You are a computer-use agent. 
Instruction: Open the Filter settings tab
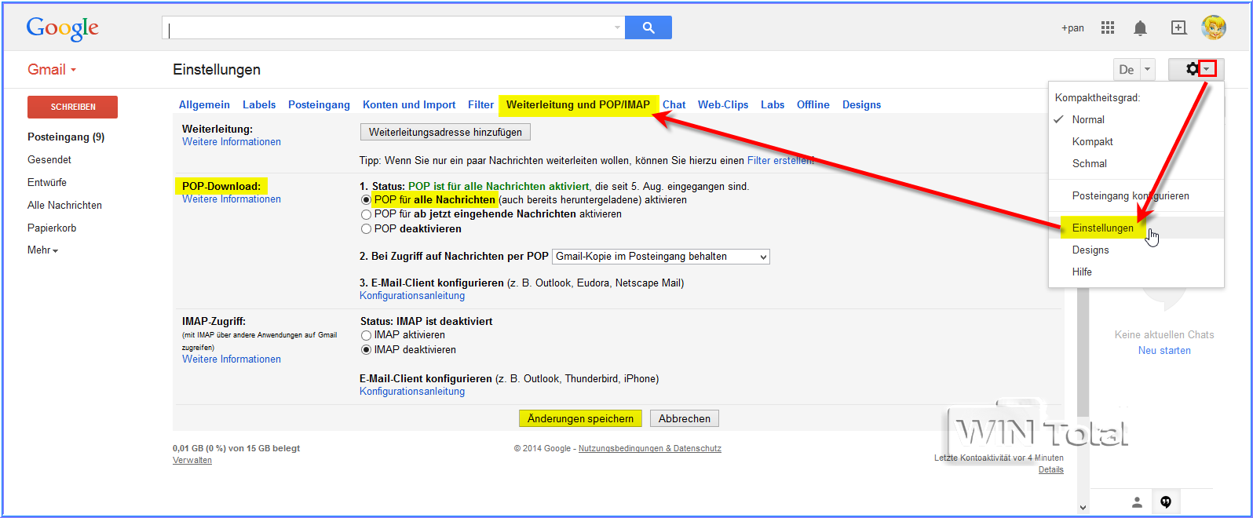480,104
